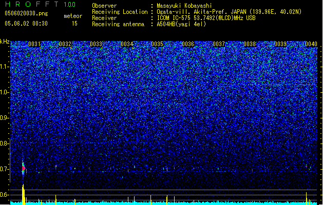This screenshot has height=205, width=323.
Task: Click the kHz axis unit label
Action: (5, 42)
